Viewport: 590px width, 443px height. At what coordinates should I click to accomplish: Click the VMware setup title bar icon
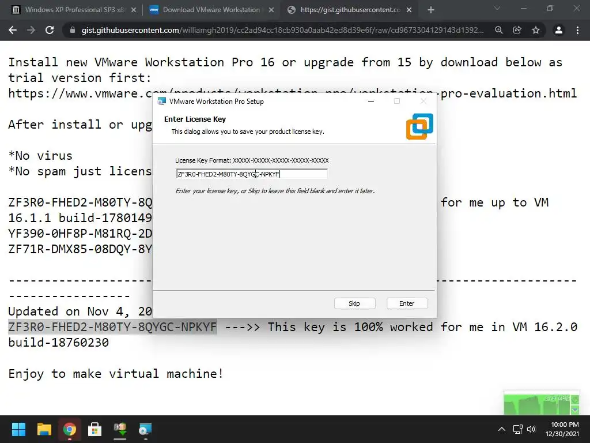162,101
